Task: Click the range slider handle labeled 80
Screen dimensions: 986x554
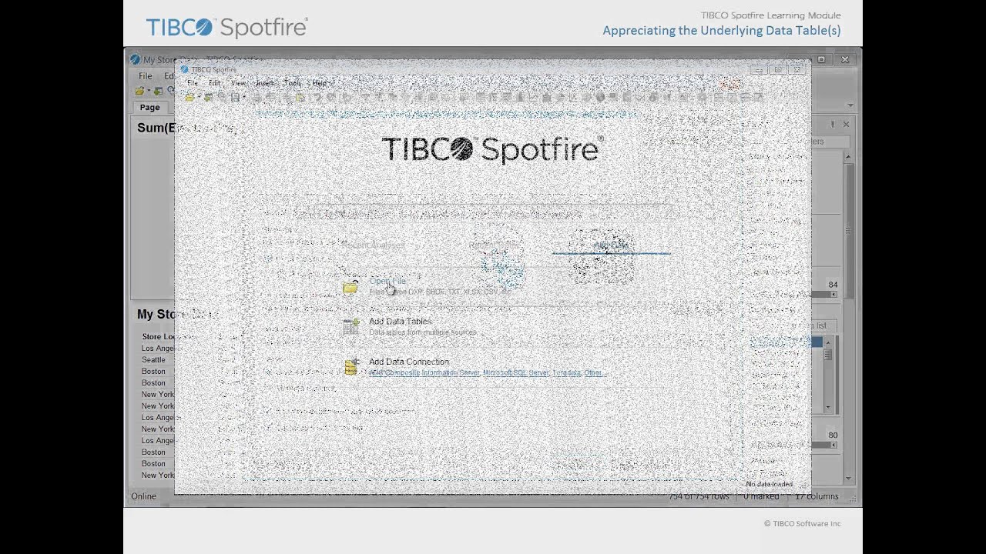Action: pyautogui.click(x=833, y=444)
